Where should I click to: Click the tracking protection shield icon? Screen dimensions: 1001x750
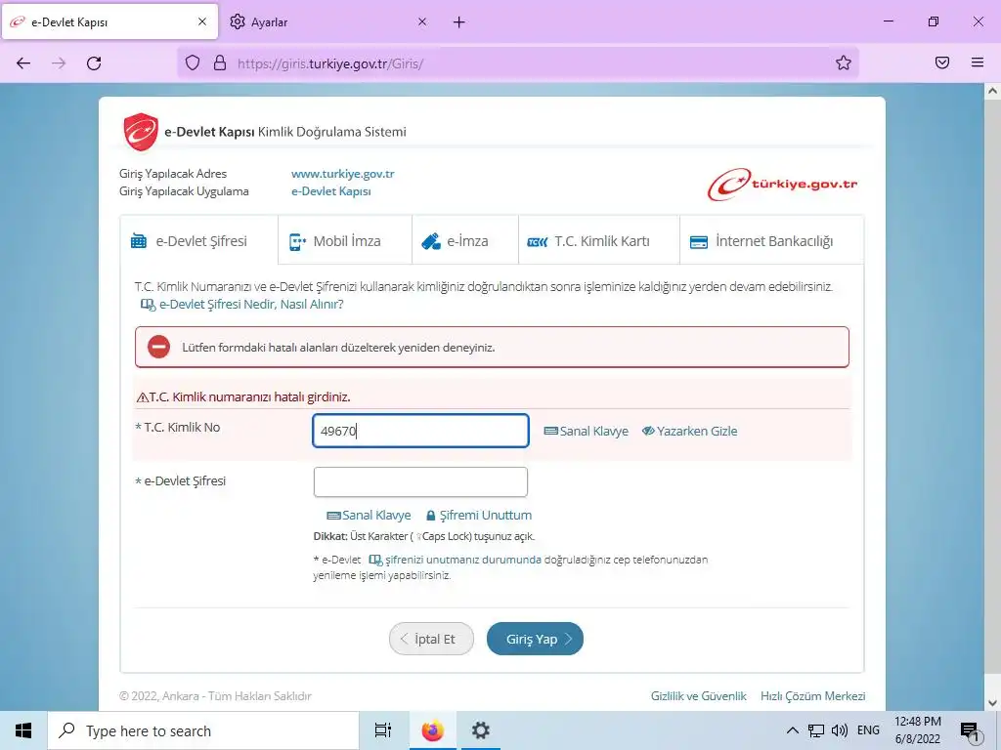[x=193, y=63]
